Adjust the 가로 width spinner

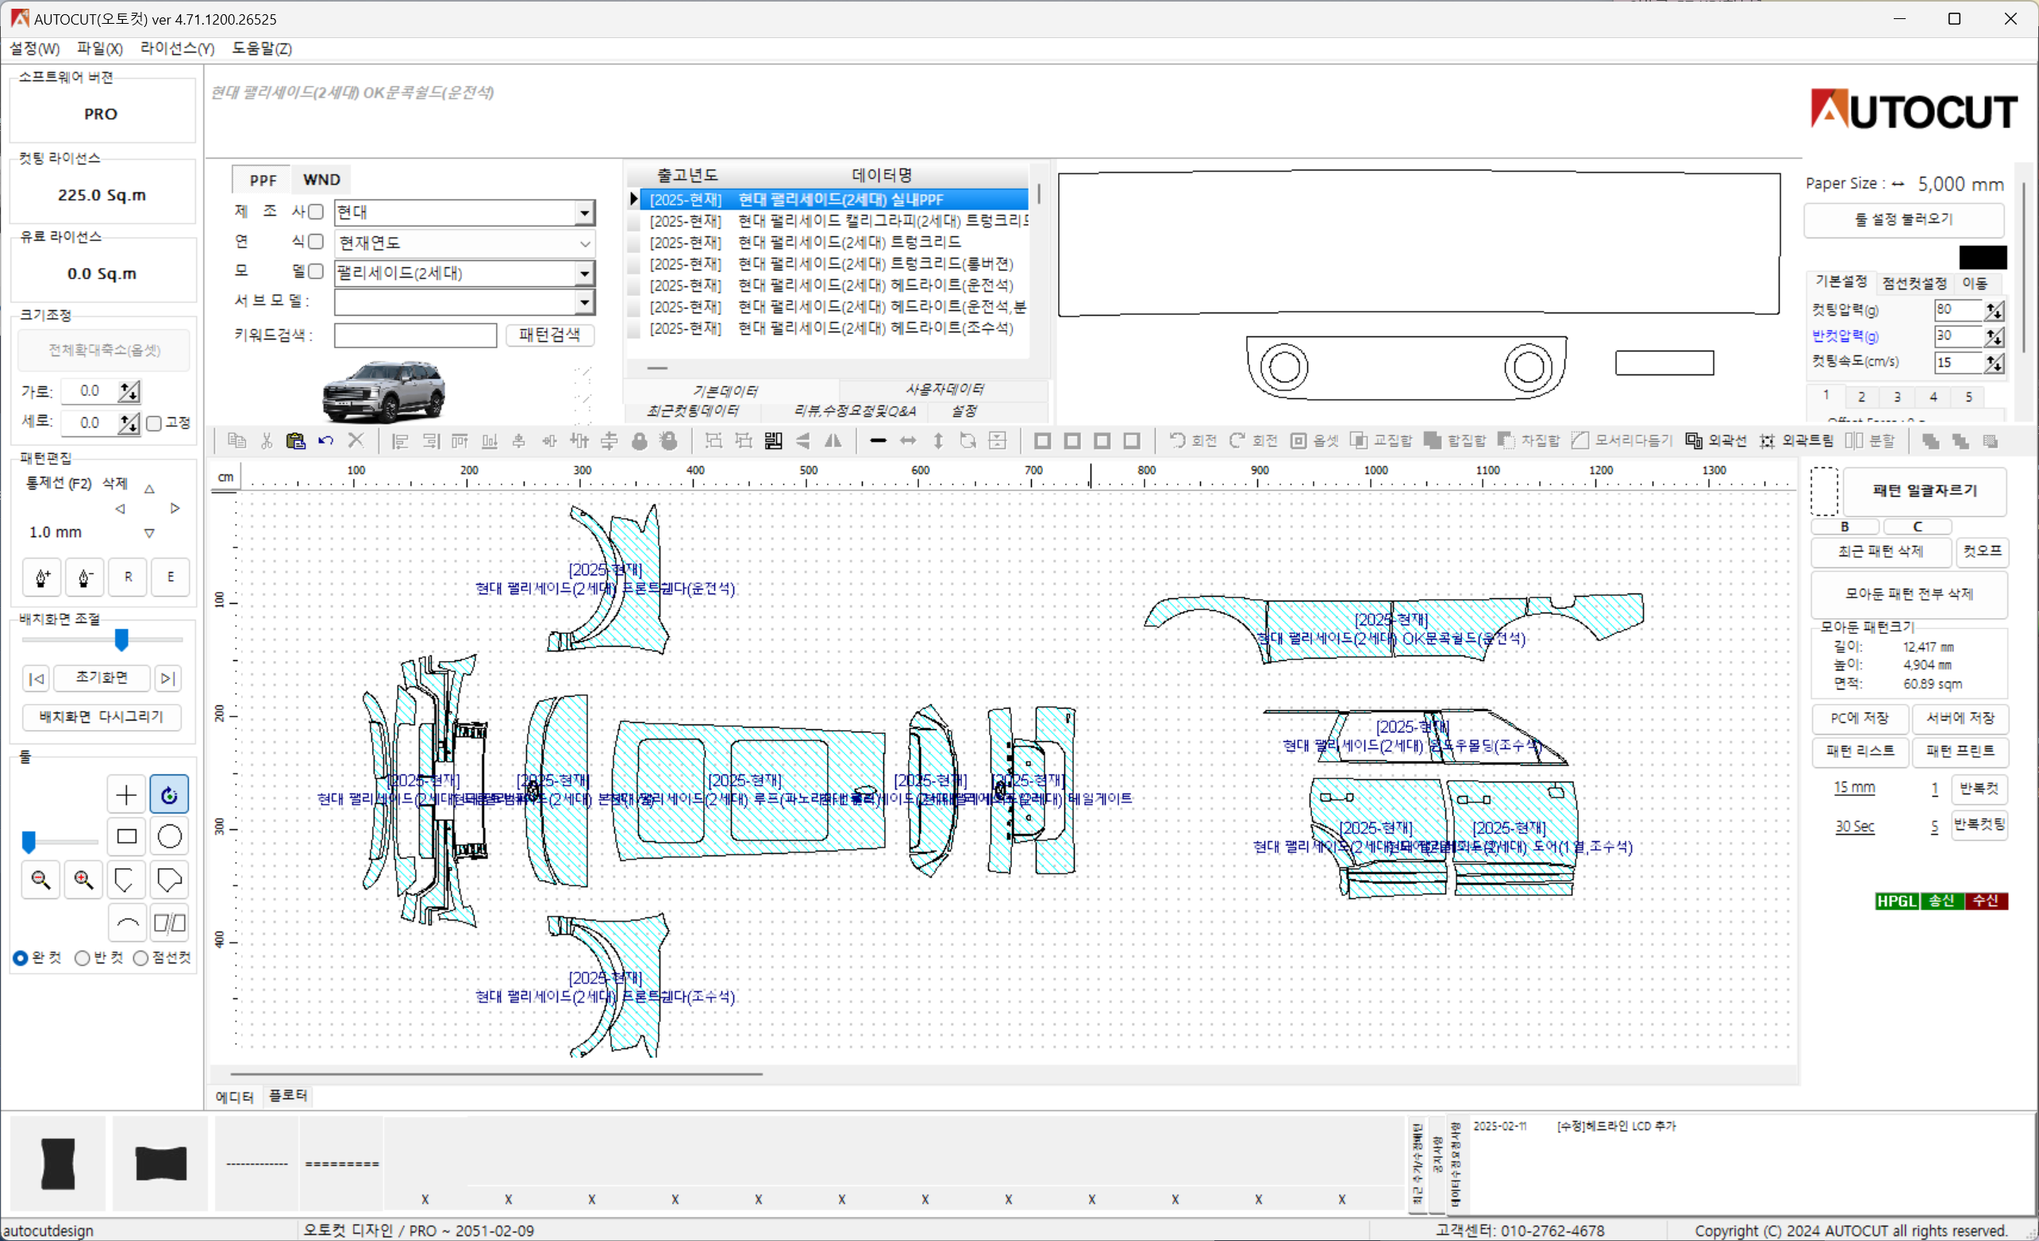click(129, 391)
